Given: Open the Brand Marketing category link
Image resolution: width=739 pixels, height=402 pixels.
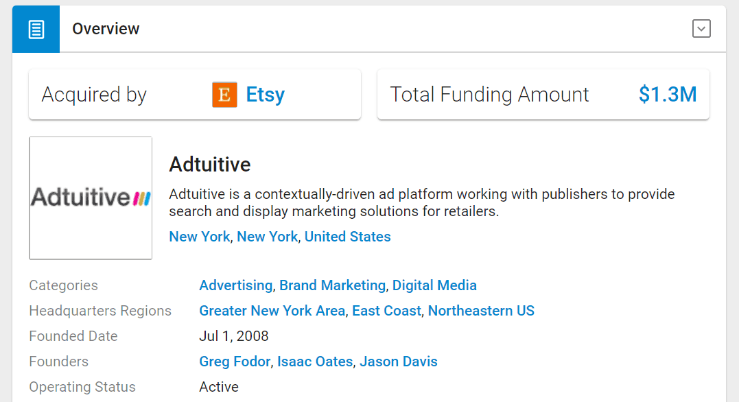Looking at the screenshot, I should pos(332,285).
